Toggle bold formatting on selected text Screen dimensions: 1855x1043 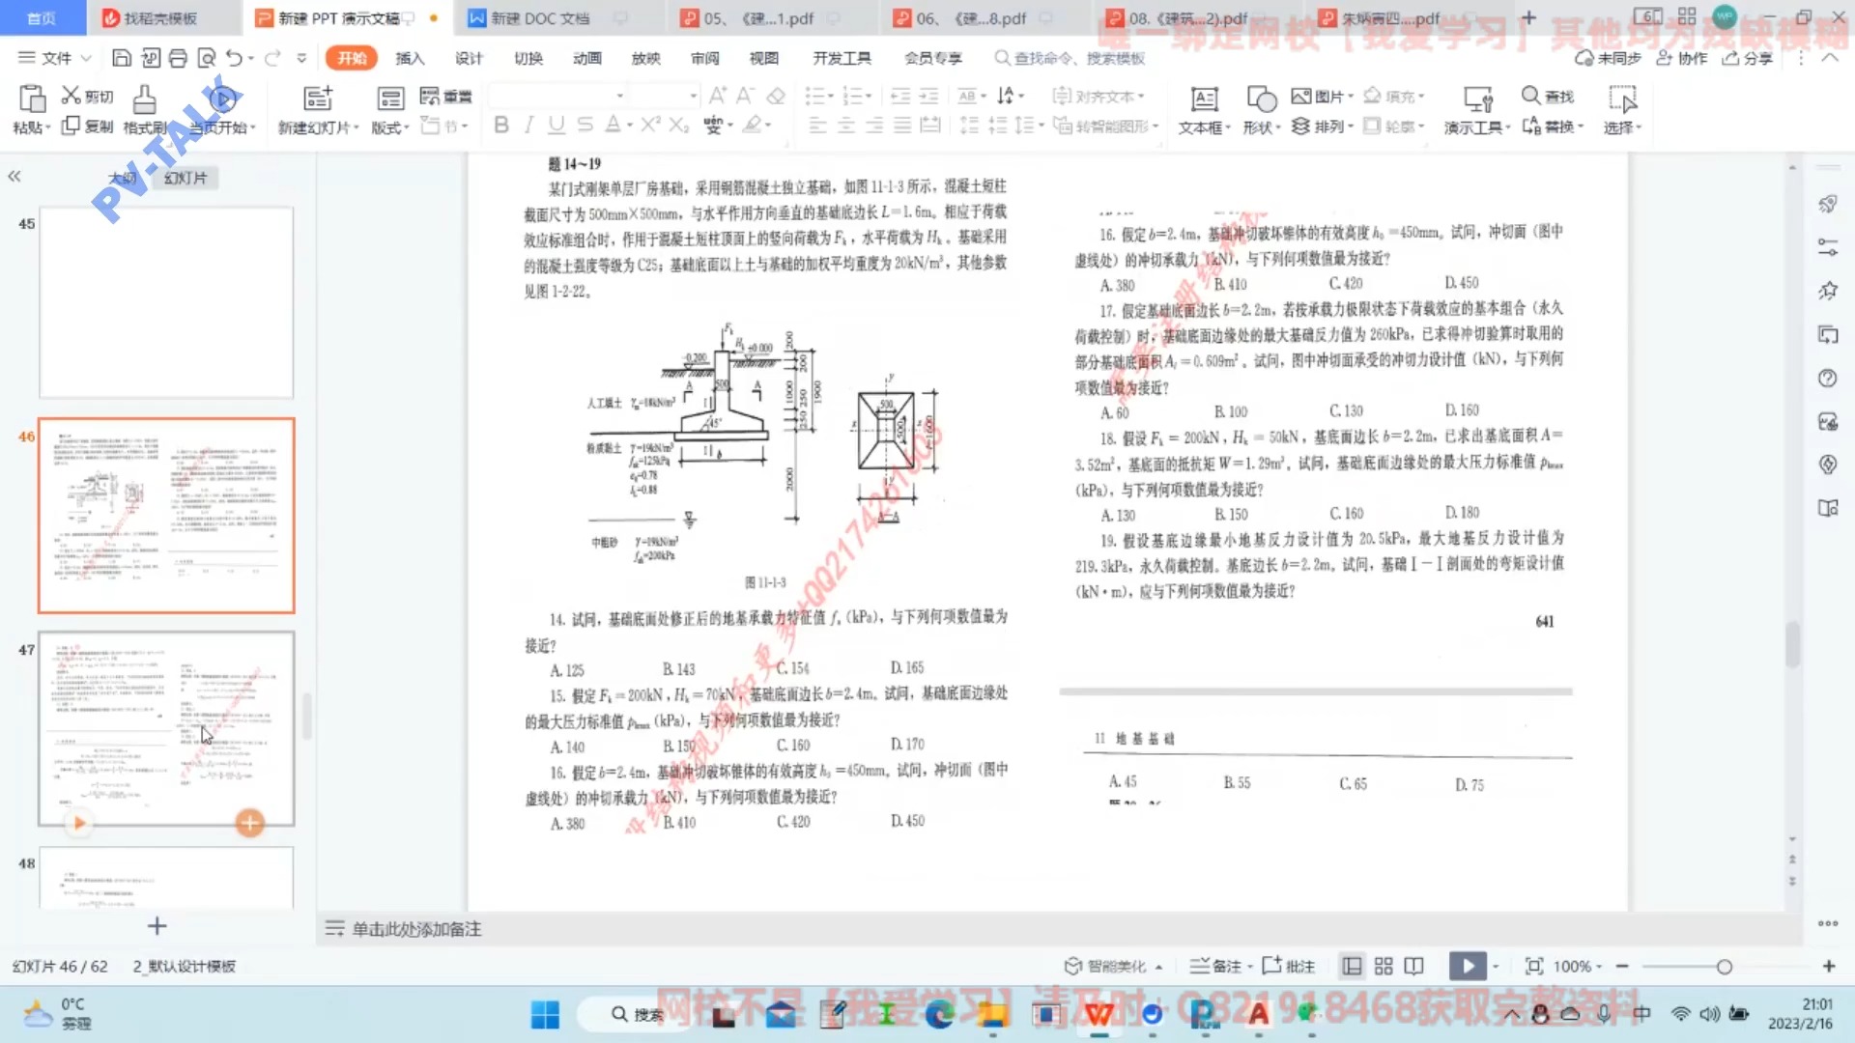pos(500,126)
